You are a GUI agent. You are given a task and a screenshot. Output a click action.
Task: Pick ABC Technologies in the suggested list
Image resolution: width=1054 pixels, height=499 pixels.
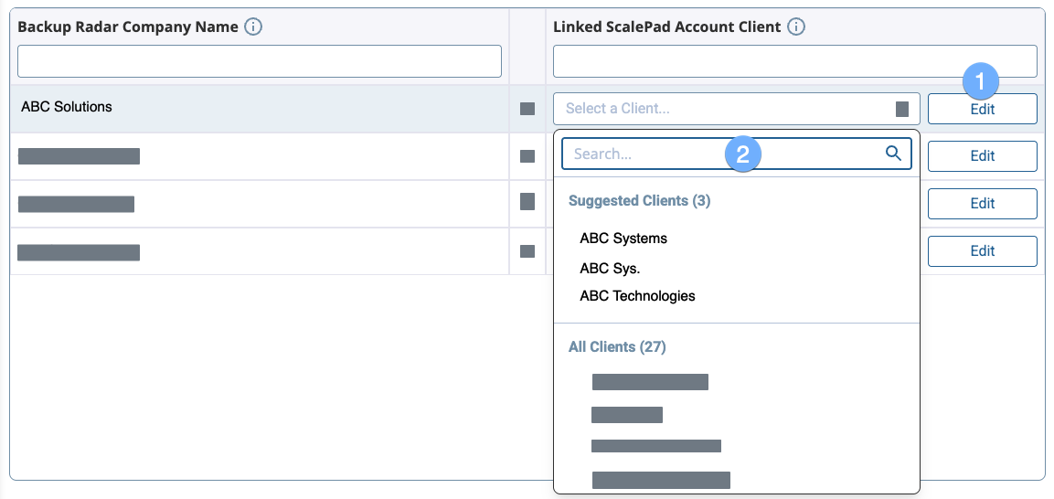click(x=637, y=296)
